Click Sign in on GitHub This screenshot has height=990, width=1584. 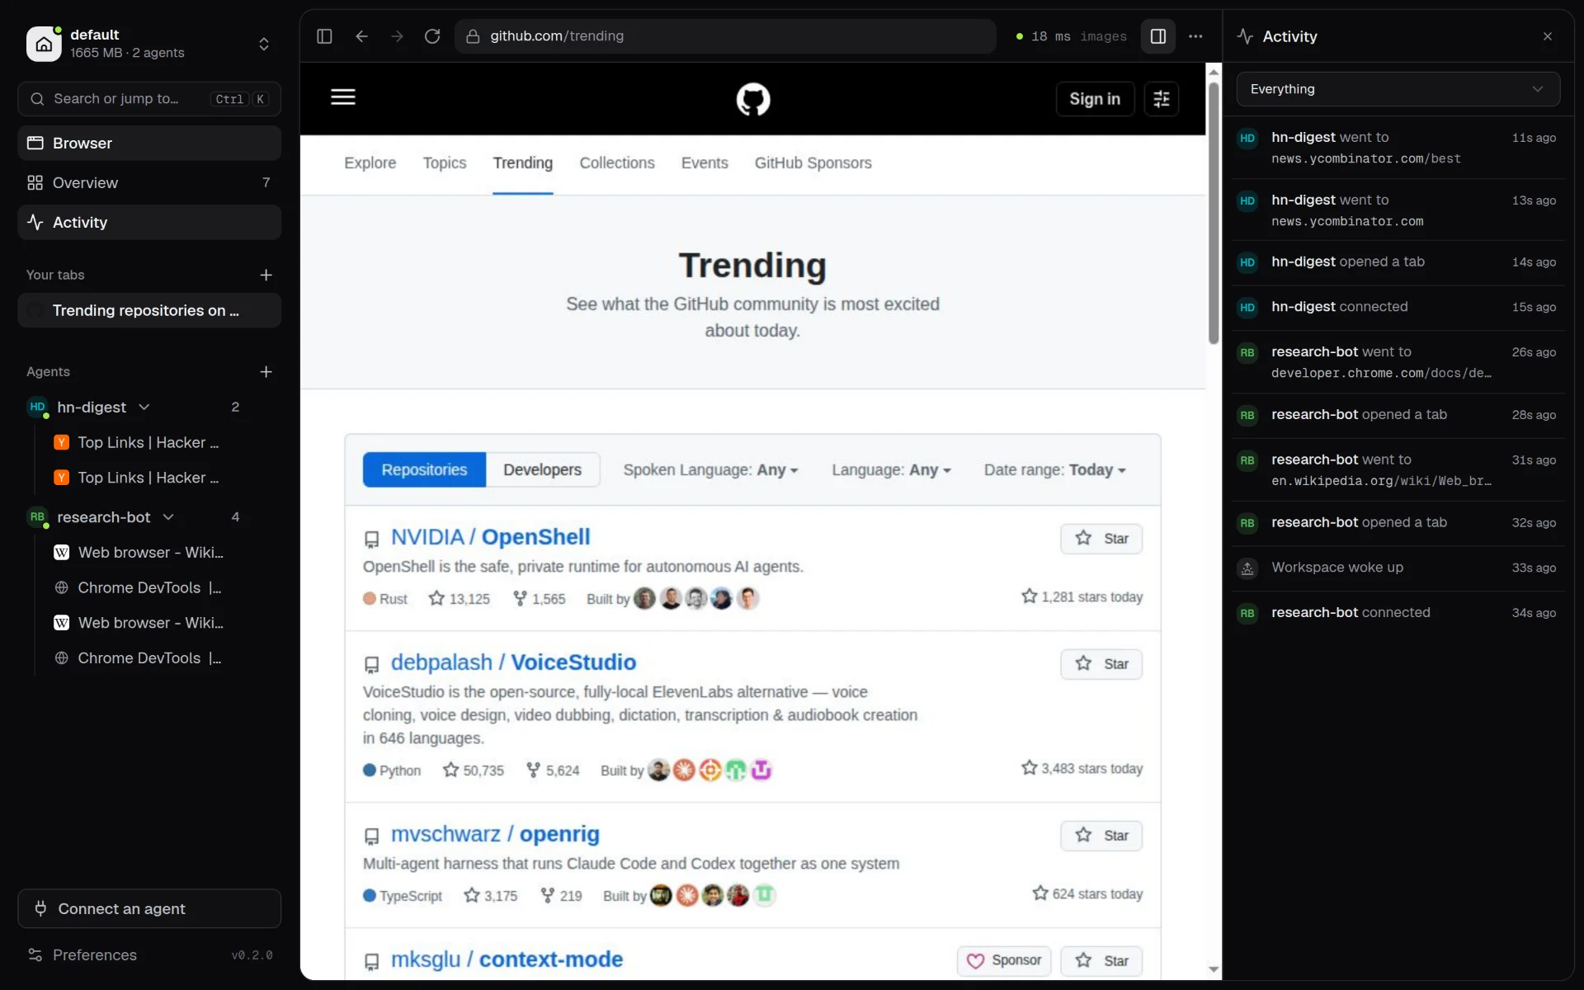pos(1095,99)
